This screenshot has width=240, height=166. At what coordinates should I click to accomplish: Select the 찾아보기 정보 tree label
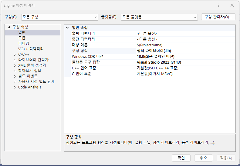click(30, 71)
